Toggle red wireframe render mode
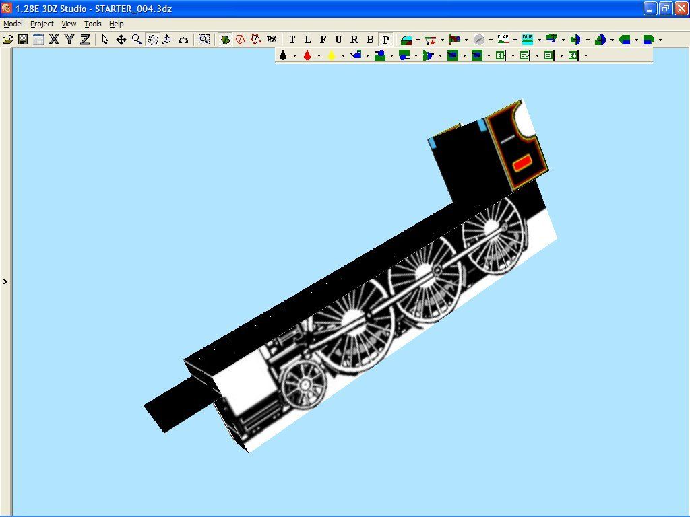 coord(241,40)
